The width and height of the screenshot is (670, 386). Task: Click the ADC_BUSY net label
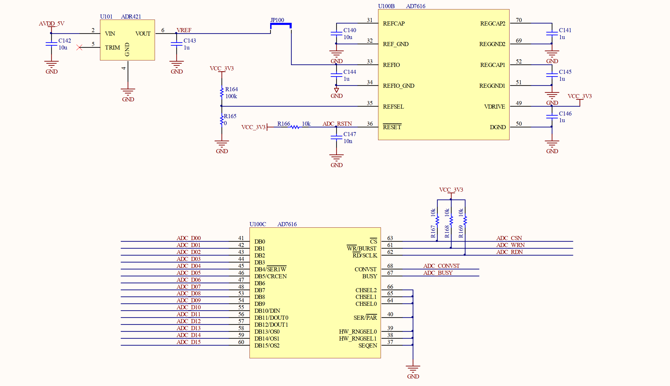[x=438, y=273]
